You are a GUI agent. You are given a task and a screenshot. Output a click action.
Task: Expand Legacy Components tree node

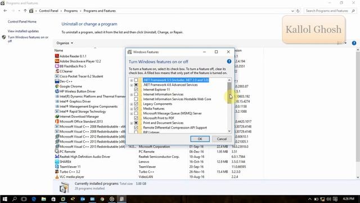[x=131, y=104]
